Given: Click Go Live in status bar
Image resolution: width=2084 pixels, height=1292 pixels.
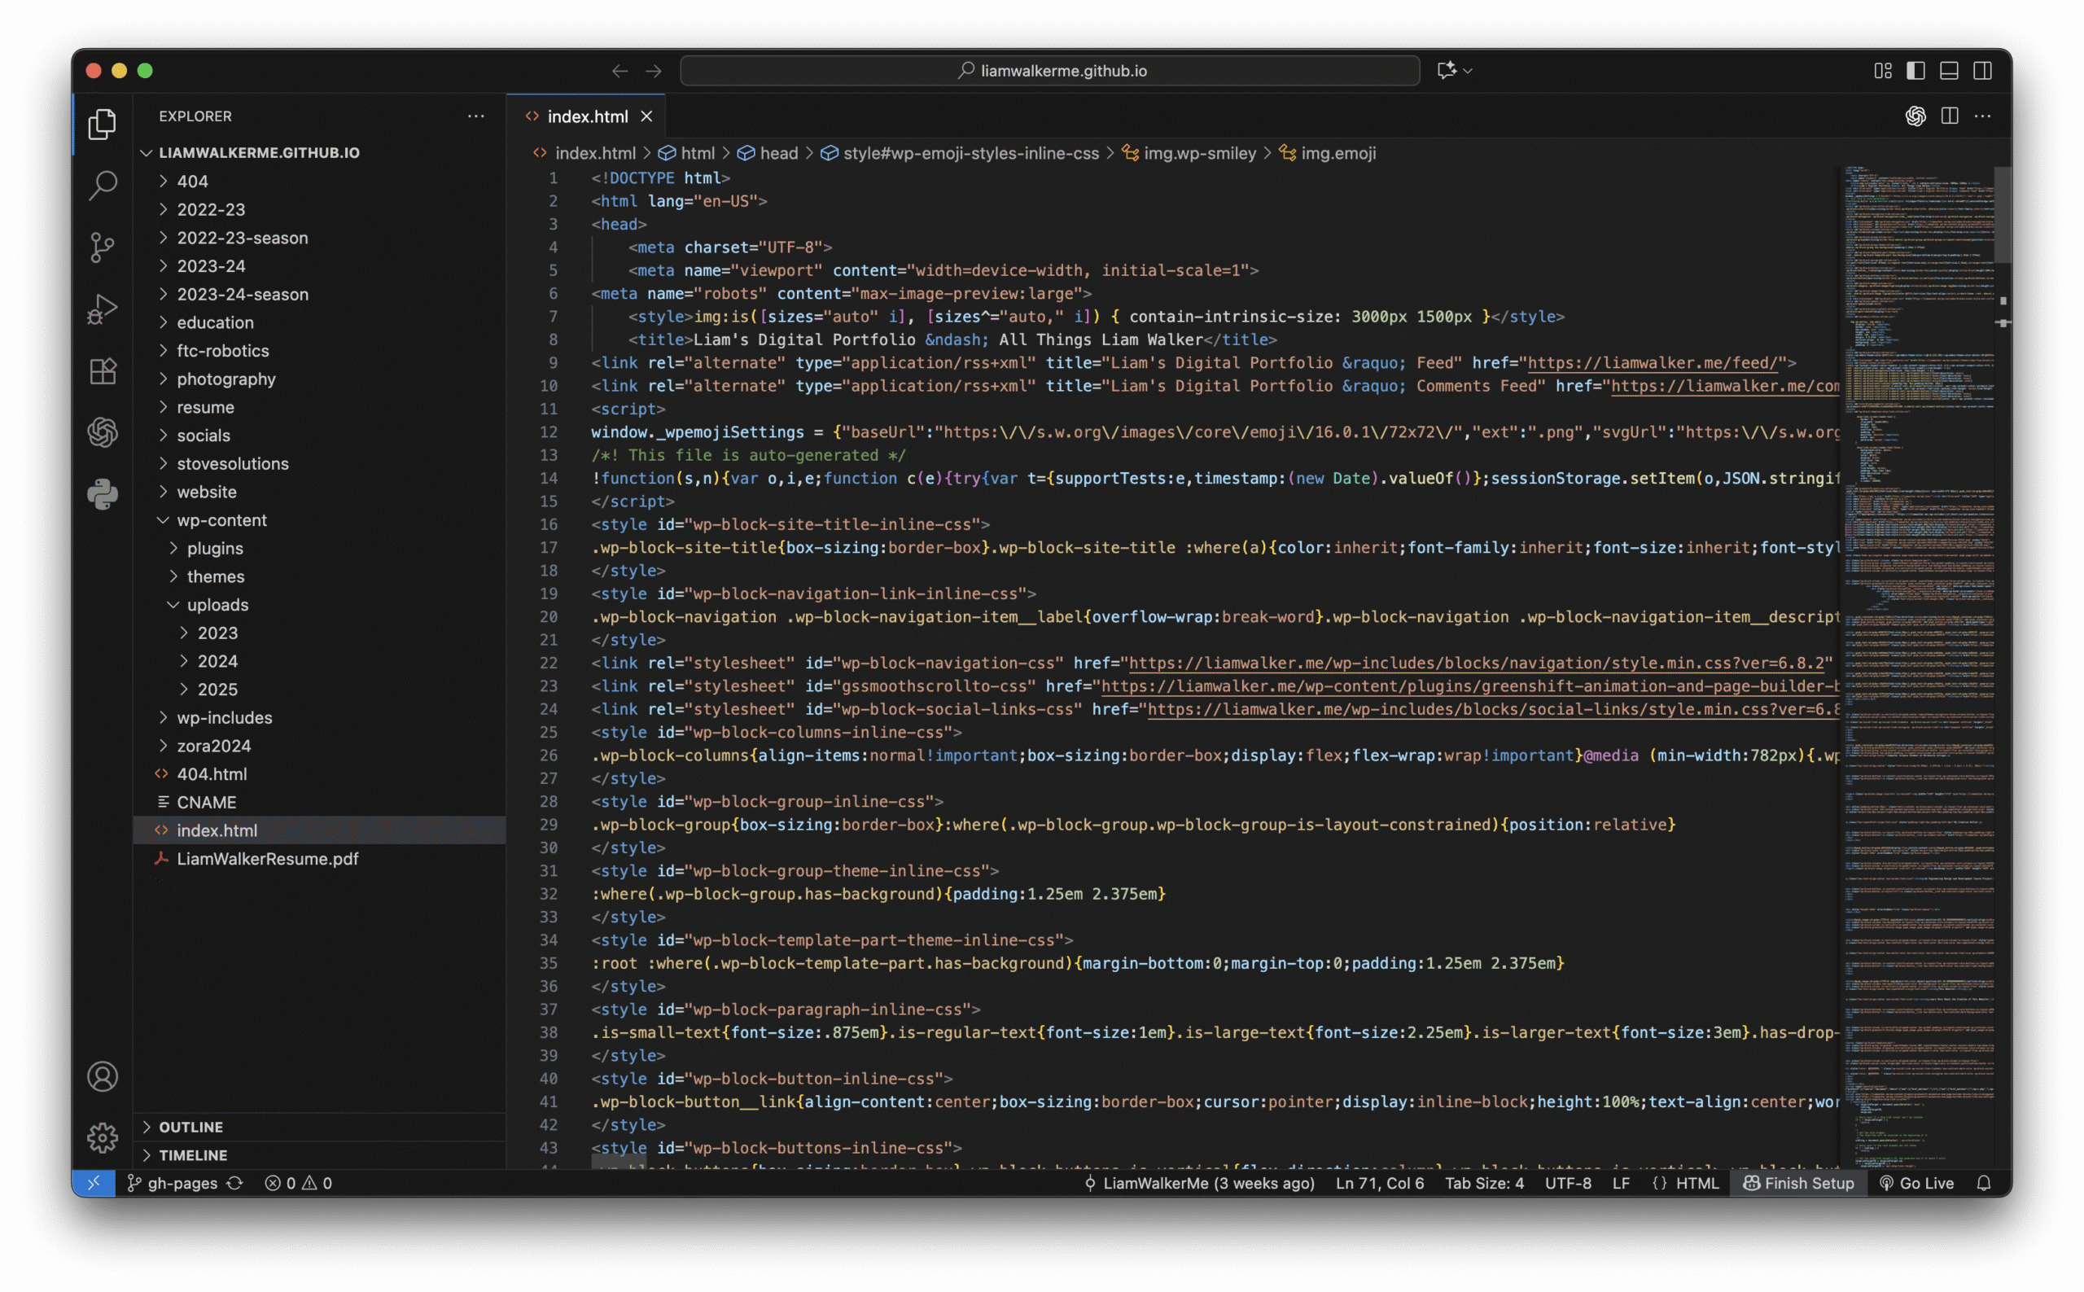Looking at the screenshot, I should click(1916, 1183).
